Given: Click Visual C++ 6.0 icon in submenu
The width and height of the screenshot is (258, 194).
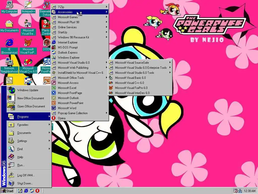Looking at the screenshot, I should point(111,83).
